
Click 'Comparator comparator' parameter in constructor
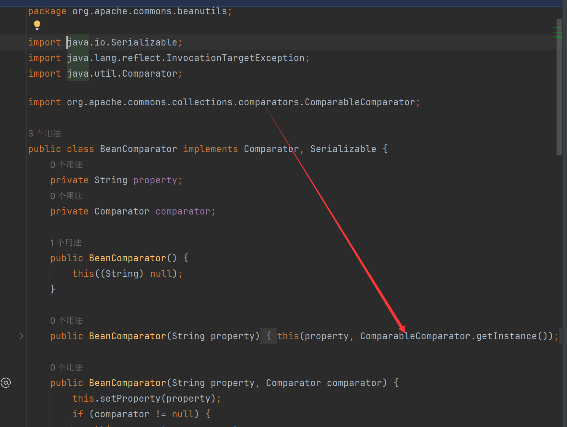(x=324, y=383)
